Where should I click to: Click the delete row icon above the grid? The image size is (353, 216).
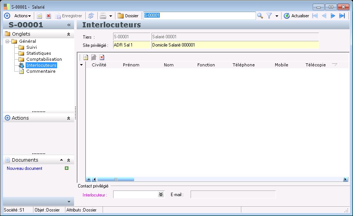point(102,57)
